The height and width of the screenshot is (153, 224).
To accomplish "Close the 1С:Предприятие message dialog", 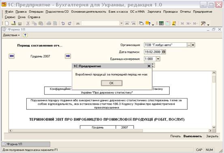I will pyautogui.click(x=149, y=66).
